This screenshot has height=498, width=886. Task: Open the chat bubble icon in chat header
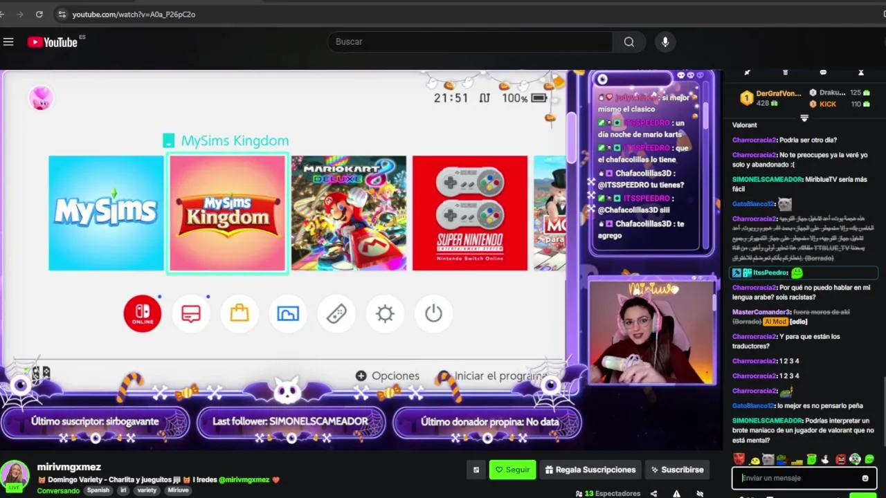pos(823,73)
